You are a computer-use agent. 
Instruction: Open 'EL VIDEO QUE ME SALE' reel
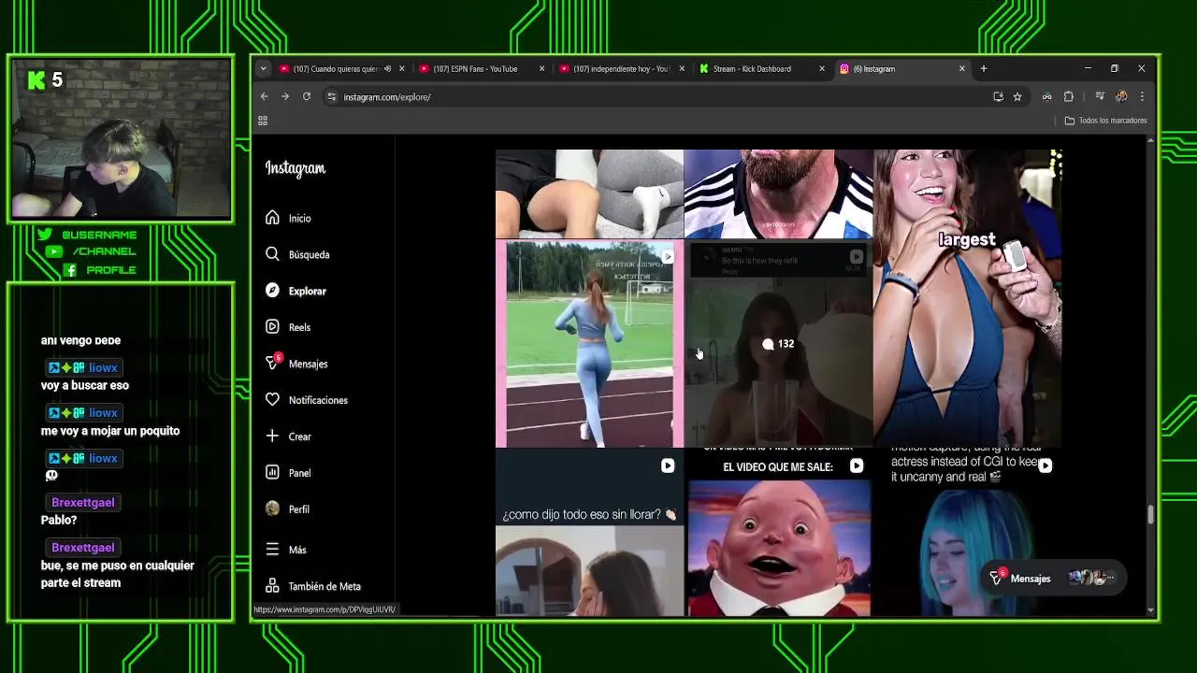[x=778, y=532]
